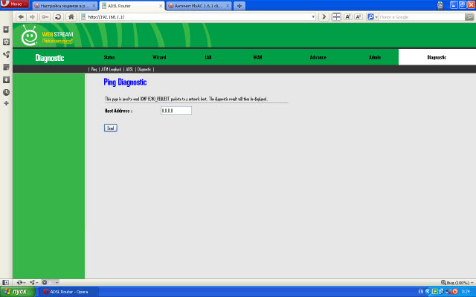Select the ADSL Router tab
The image size is (476, 297).
pos(132,6)
